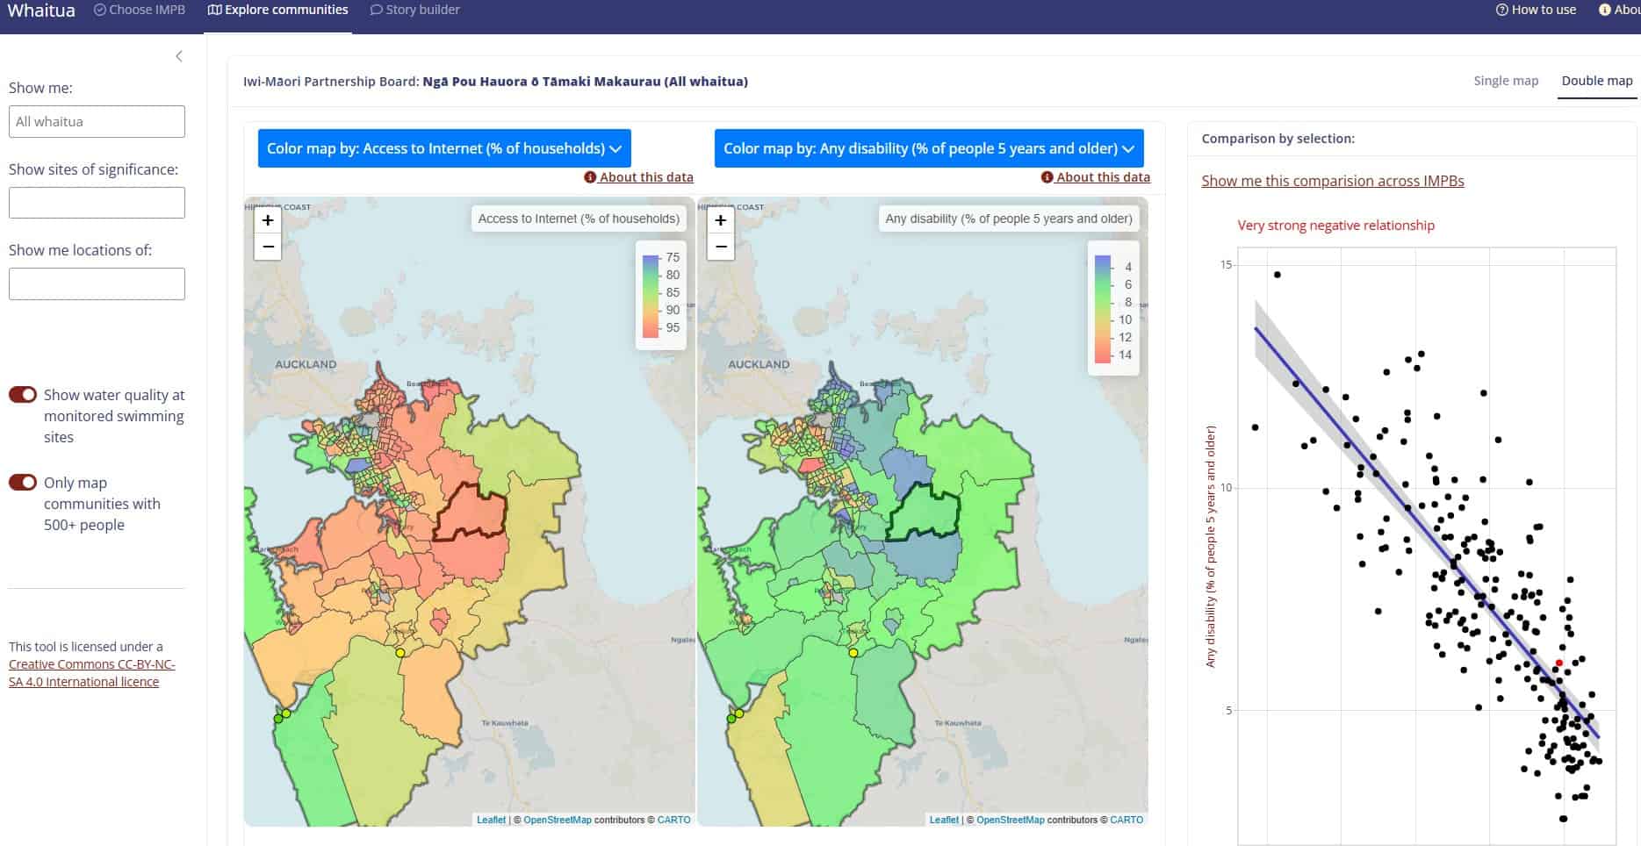The width and height of the screenshot is (1641, 846).
Task: Toggle Show water quality at swimming sites
Action: tap(23, 395)
